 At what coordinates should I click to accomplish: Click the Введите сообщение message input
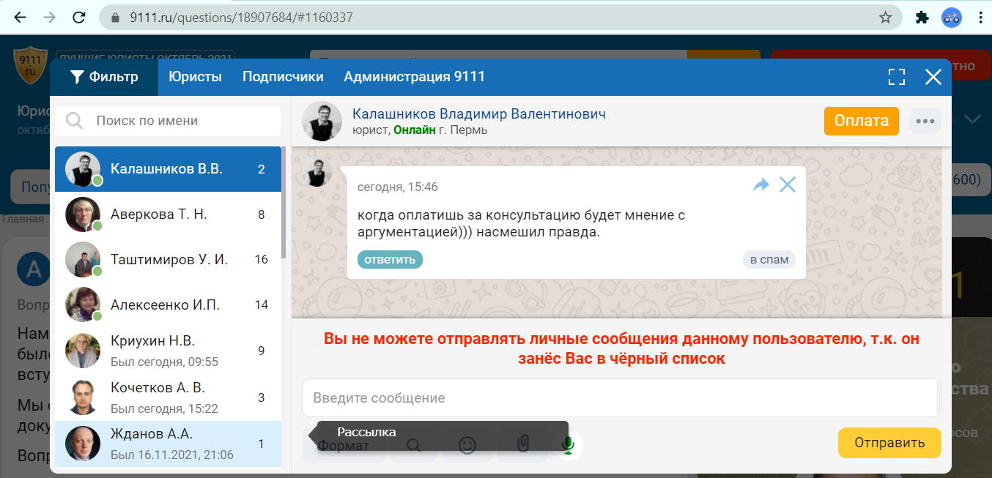tap(619, 398)
